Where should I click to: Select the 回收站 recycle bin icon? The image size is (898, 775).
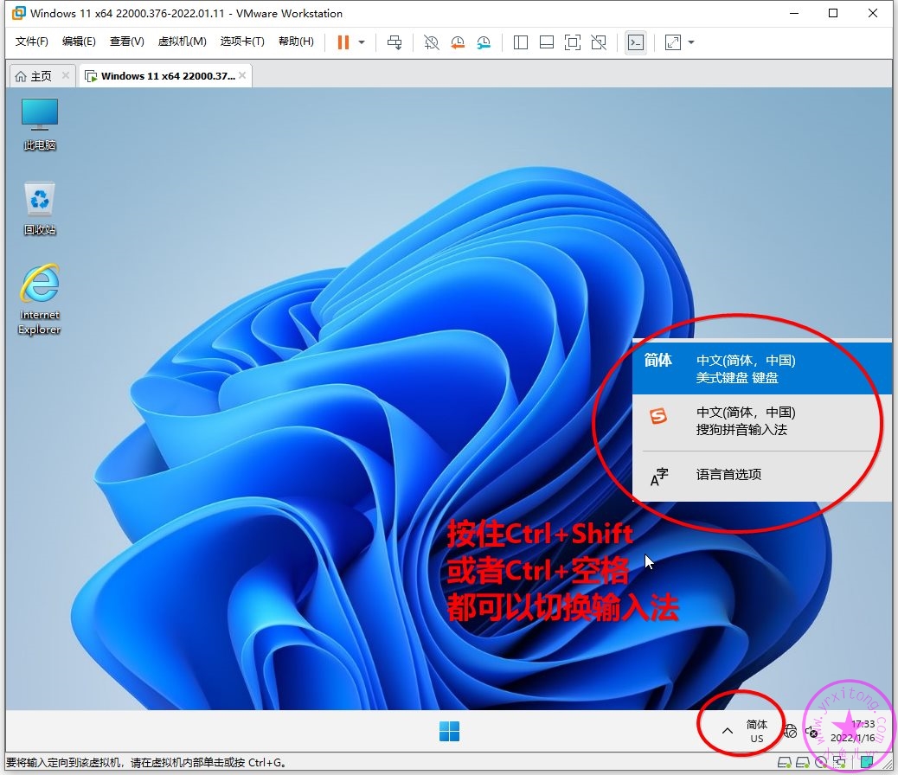click(40, 208)
